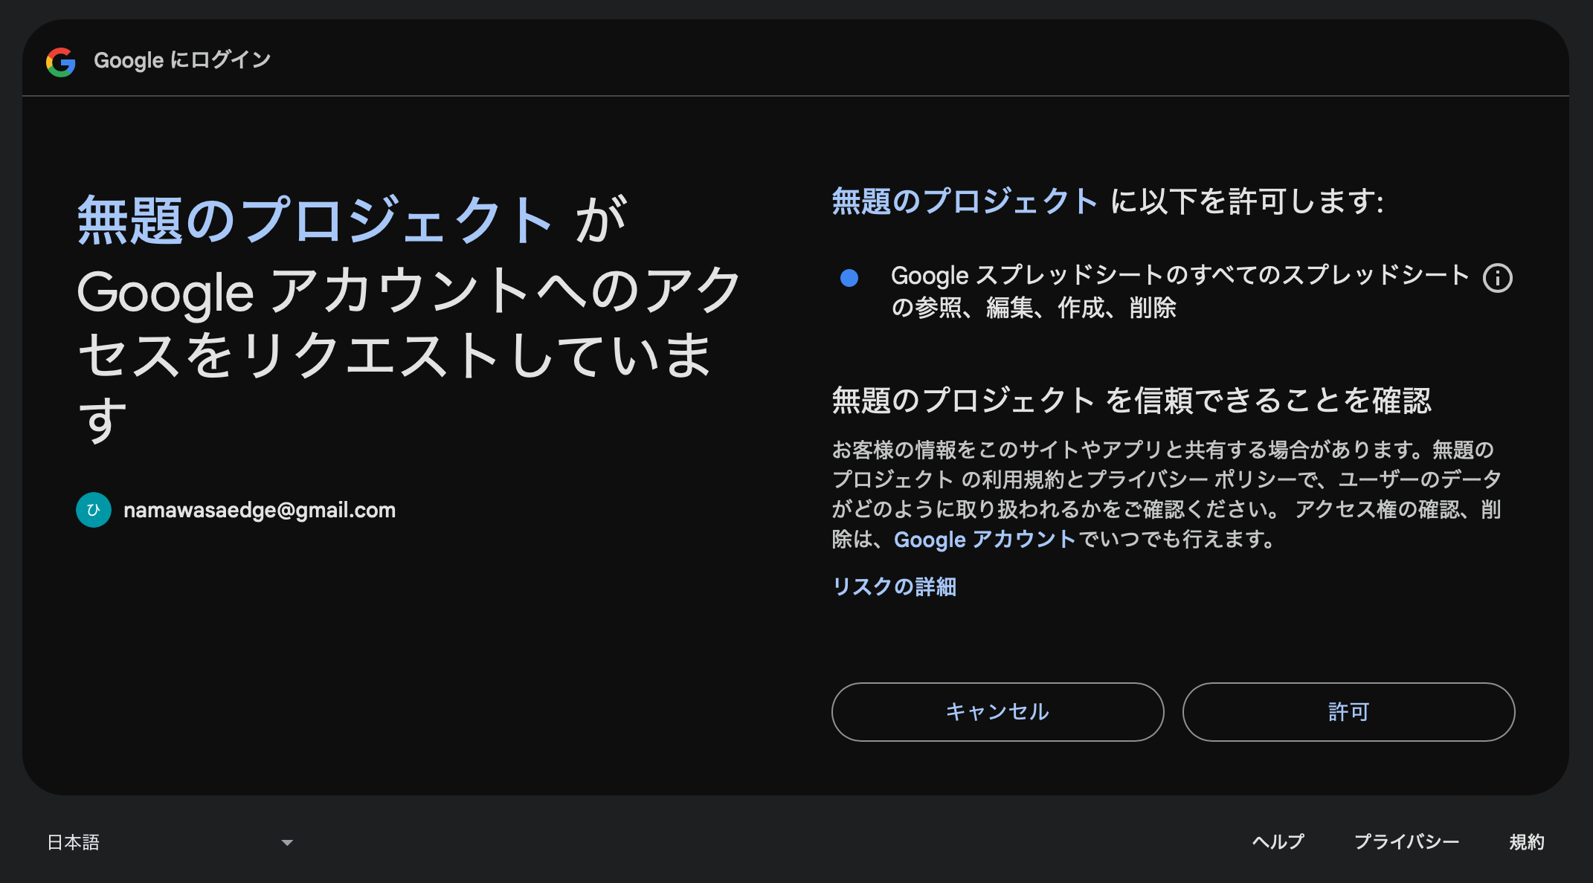Screen dimensions: 1593x883
Task: Click 許可 to grant access
Action: [1348, 711]
